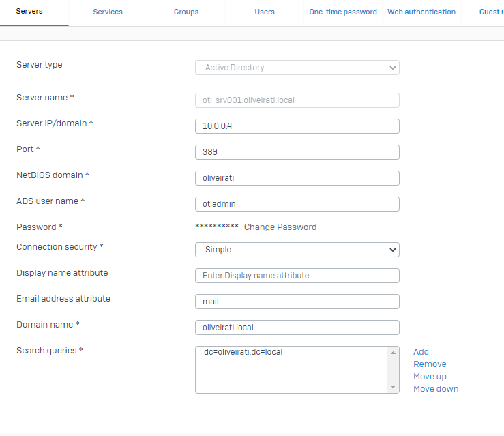
Task: Select the dc=oliveirati,dc=local search query entry
Action: point(243,352)
